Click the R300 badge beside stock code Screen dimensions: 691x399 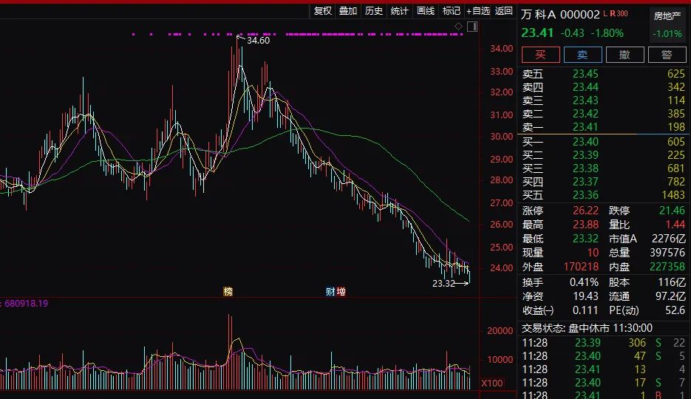point(619,13)
